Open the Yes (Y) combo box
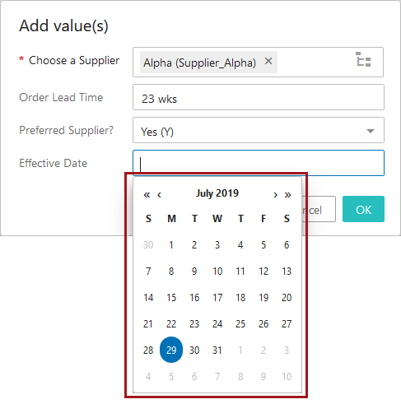This screenshot has height=404, width=401. tap(259, 130)
